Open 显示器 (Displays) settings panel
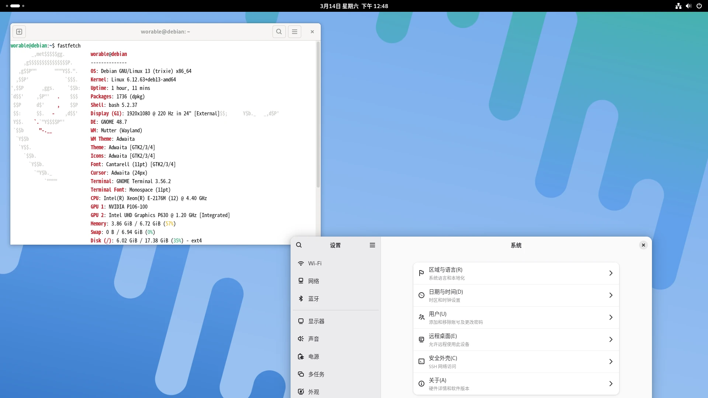The image size is (708, 398). point(316,321)
